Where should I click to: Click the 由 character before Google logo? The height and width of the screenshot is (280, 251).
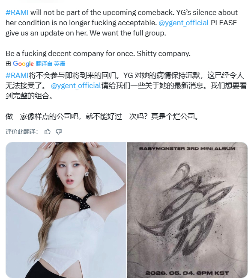click(9, 64)
